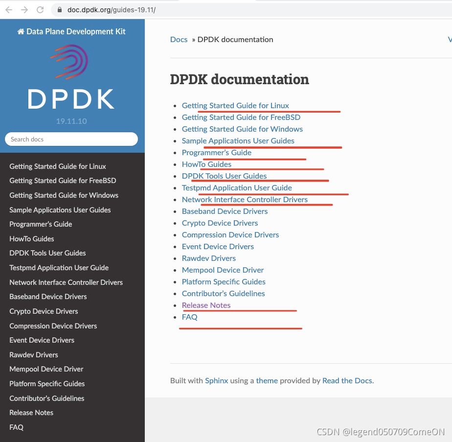452x442 pixels.
Task: Click the DPDK logo image
Action: pos(71,77)
